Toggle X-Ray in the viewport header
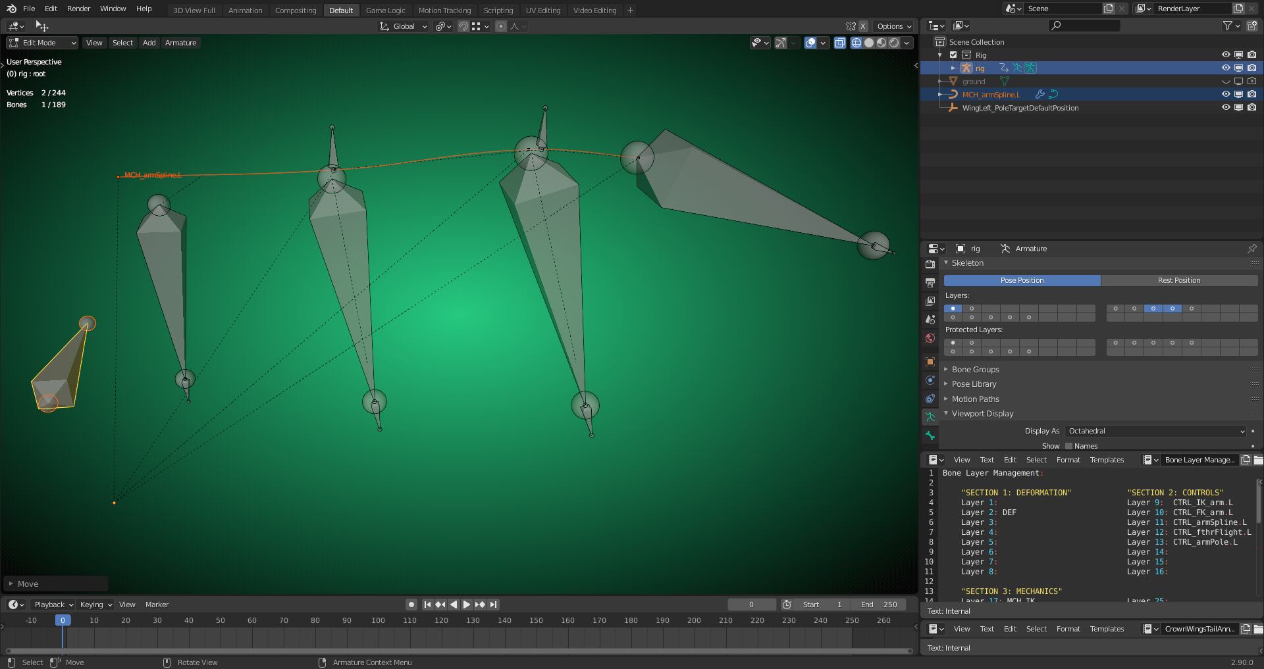 pos(840,43)
